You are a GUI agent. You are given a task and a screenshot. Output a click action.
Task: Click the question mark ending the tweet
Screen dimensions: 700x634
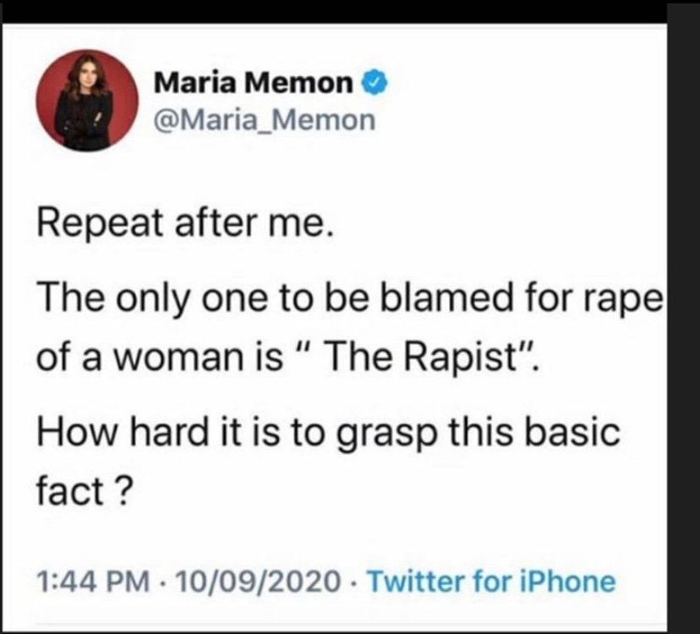click(x=119, y=489)
